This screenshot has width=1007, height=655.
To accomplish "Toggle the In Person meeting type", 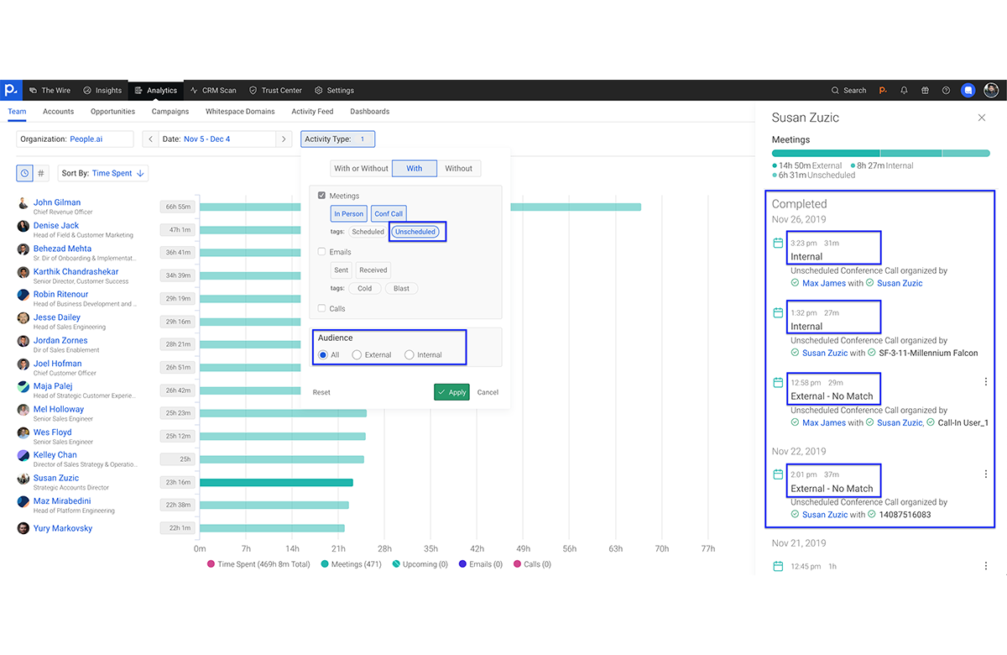I will click(349, 214).
